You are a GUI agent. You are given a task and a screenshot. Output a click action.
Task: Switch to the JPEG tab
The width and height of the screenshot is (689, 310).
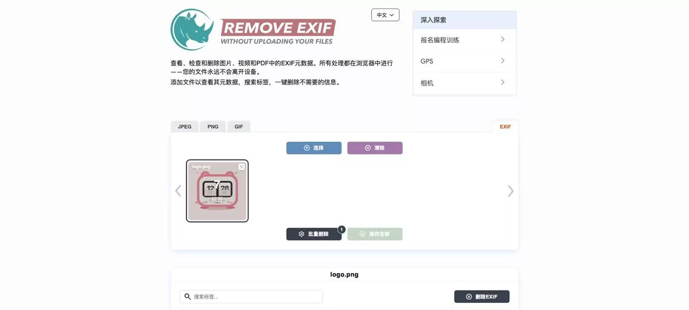tap(185, 127)
